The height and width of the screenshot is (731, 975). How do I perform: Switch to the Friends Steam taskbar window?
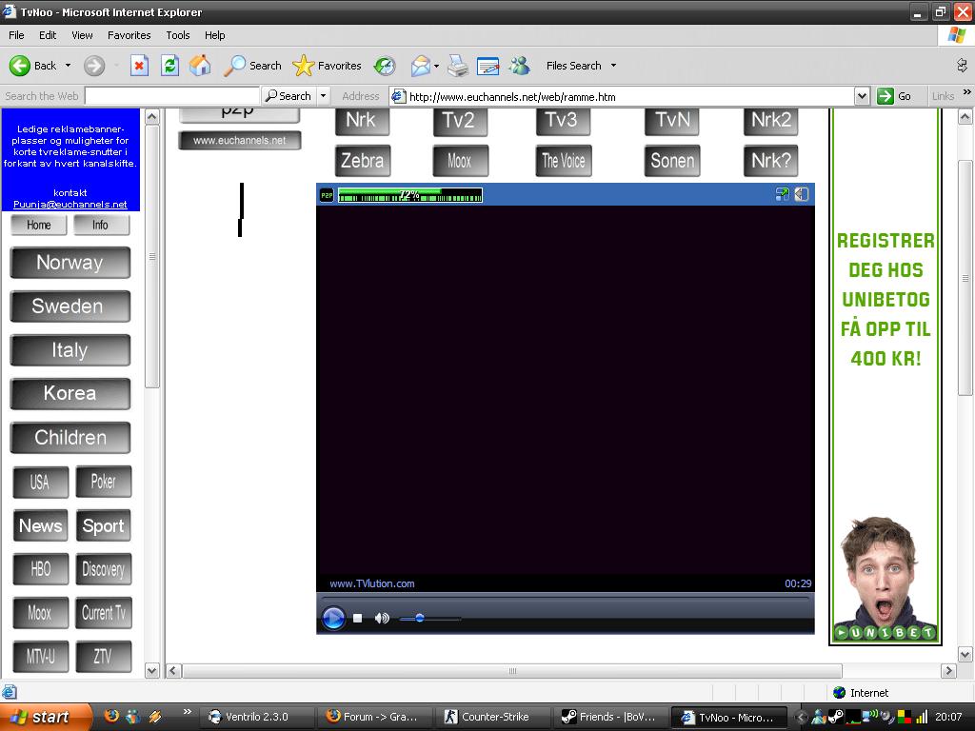[612, 717]
